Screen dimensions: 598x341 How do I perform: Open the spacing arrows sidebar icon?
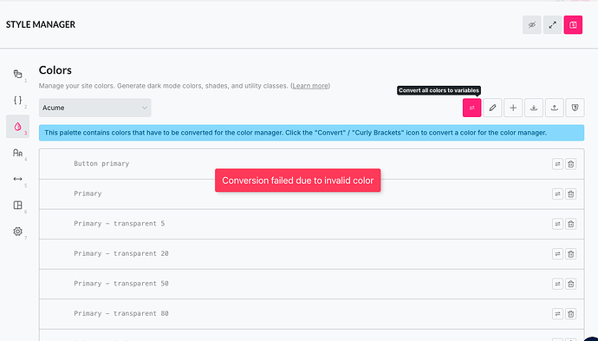coord(17,179)
